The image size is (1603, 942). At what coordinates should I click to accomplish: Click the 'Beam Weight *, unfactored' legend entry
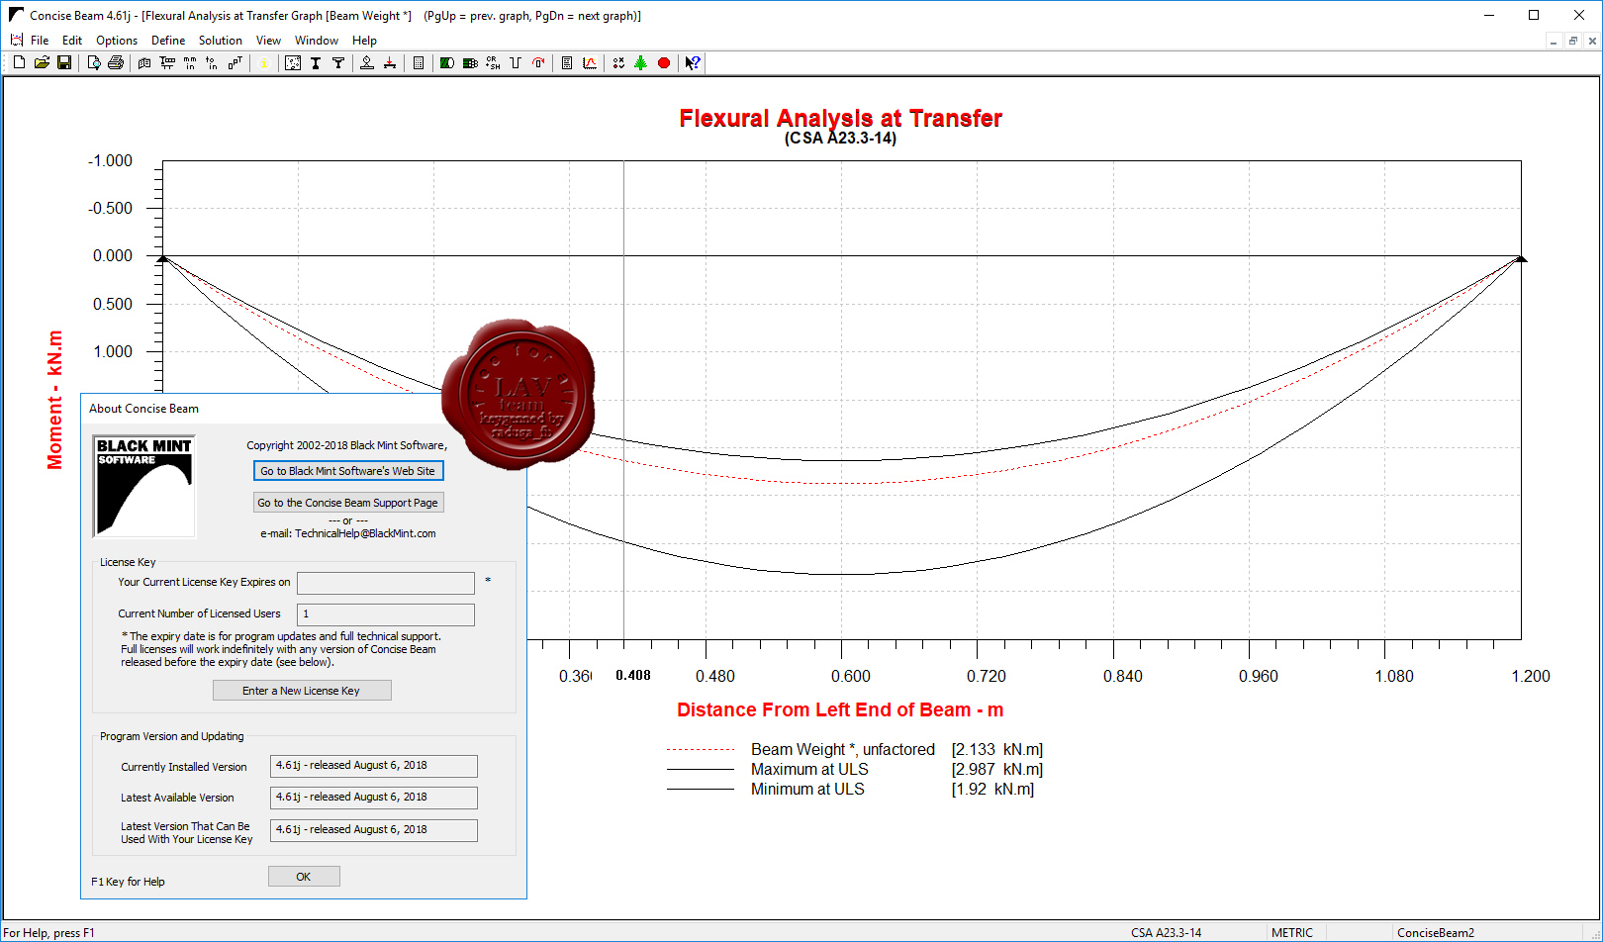(843, 749)
